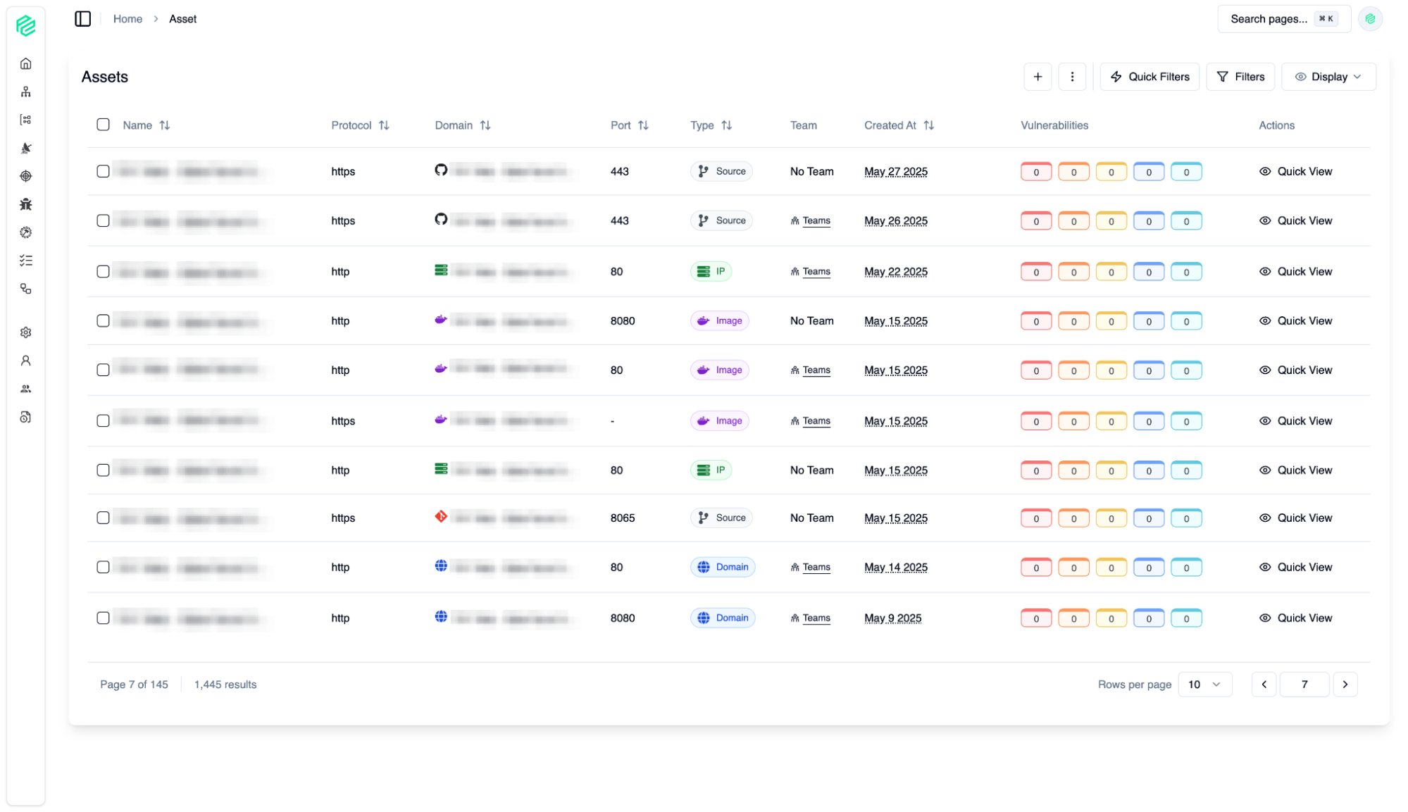Image resolution: width=1408 pixels, height=812 pixels.
Task: Select the May 27 2025 row checkbox
Action: [x=103, y=171]
